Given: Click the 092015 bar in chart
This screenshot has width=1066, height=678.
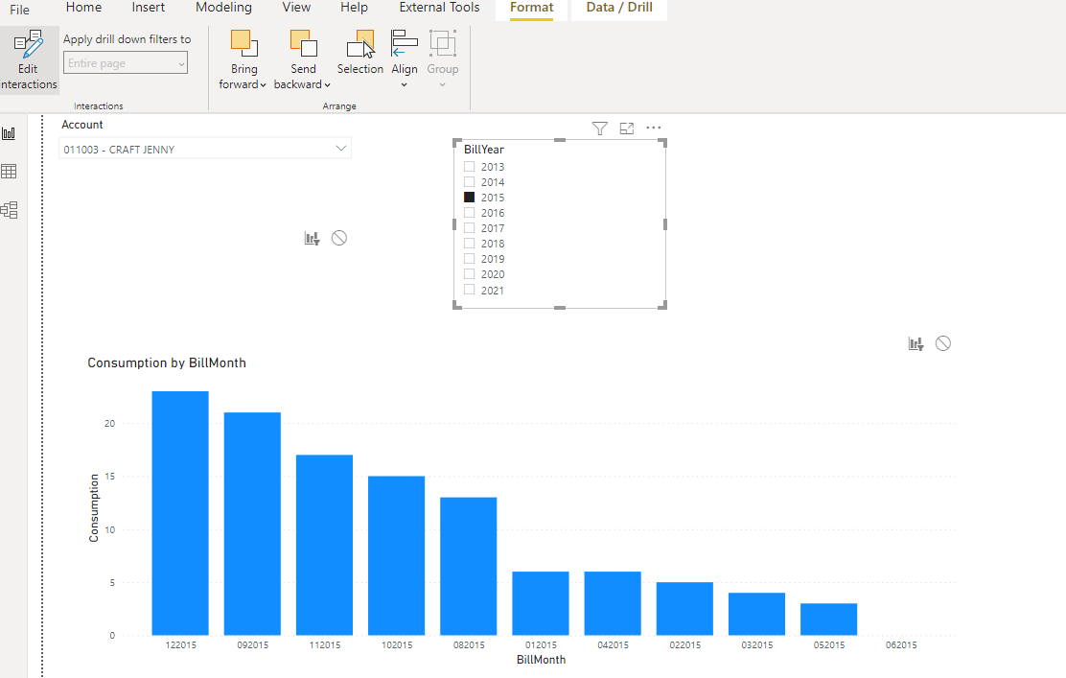Looking at the screenshot, I should 252,524.
